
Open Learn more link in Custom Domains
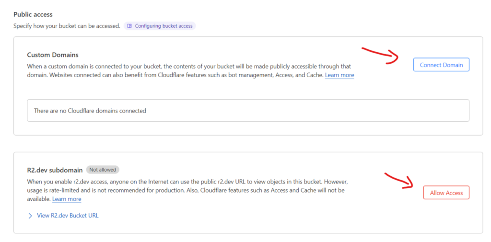[x=339, y=75]
